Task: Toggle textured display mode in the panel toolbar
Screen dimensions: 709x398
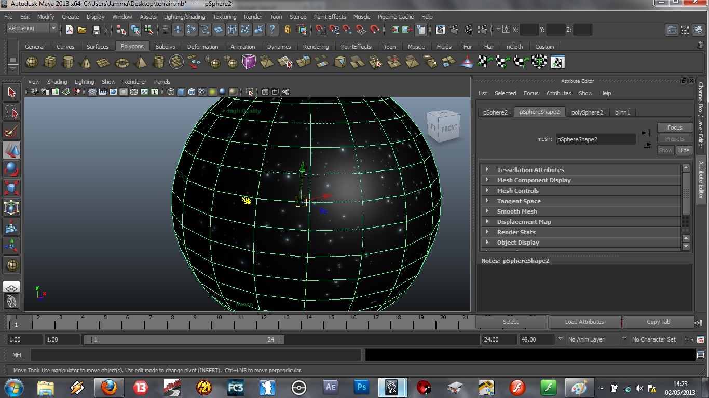Action: click(x=202, y=92)
